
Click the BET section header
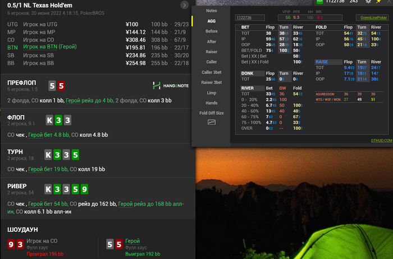point(245,27)
